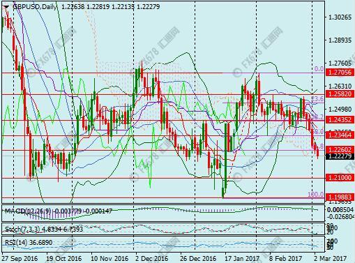Viewport: 355px width, 263px height.
Task: Select the 1.27056 red price label
Action: [340, 73]
